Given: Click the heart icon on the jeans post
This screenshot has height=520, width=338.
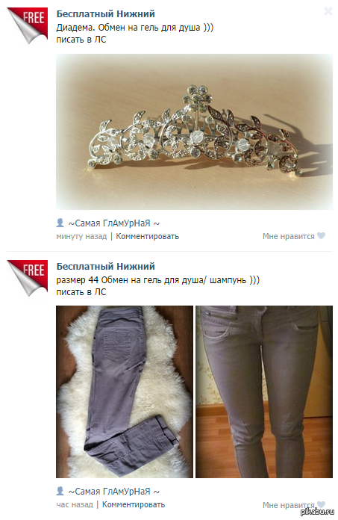Looking at the screenshot, I should click(x=321, y=504).
